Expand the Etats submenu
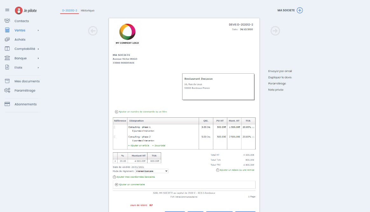The height and width of the screenshot is (212, 370). click(x=38, y=68)
